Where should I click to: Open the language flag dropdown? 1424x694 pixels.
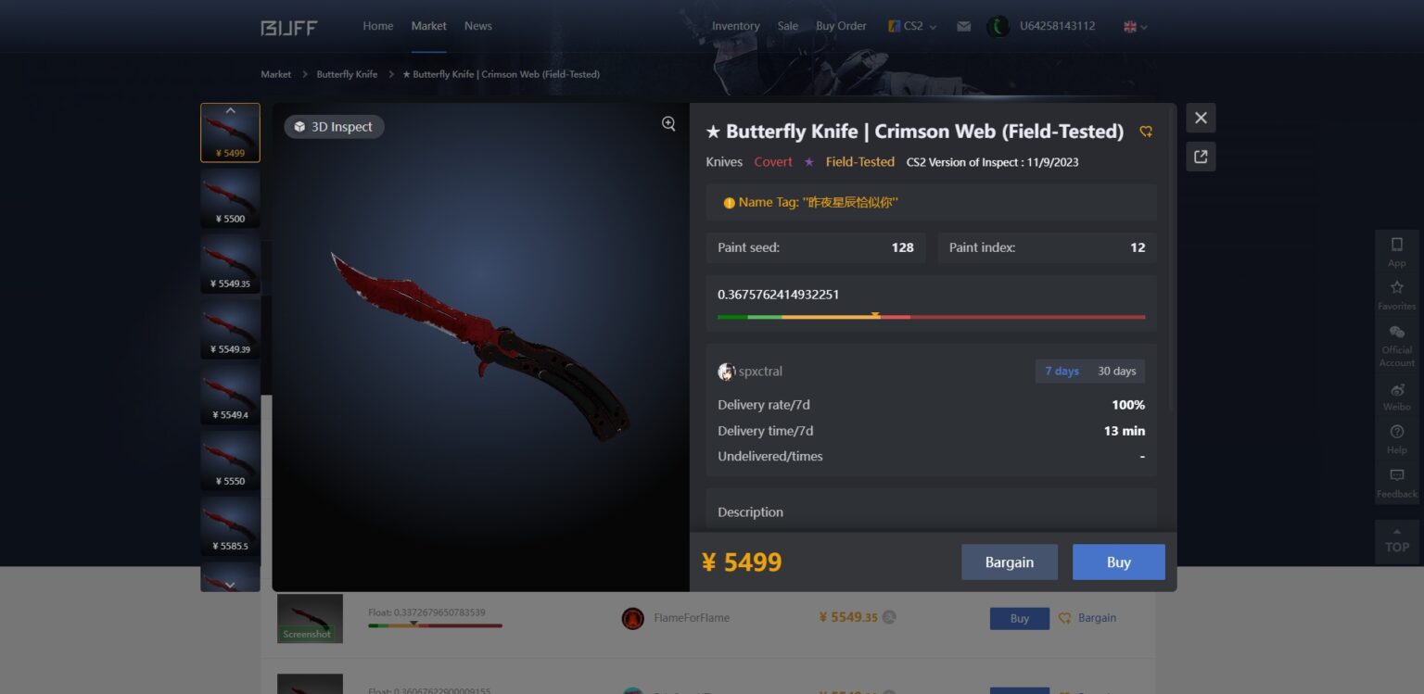coord(1136,27)
